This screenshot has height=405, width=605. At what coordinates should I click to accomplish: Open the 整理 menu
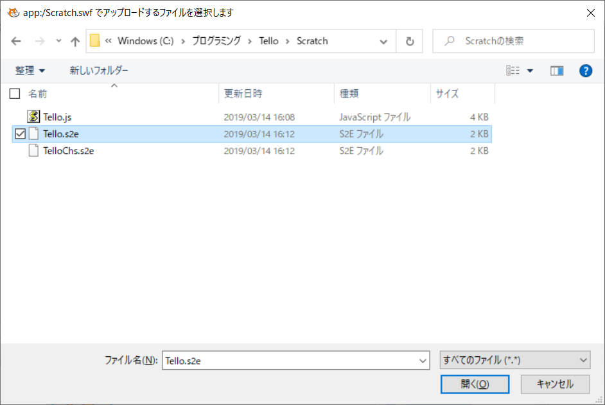[30, 70]
